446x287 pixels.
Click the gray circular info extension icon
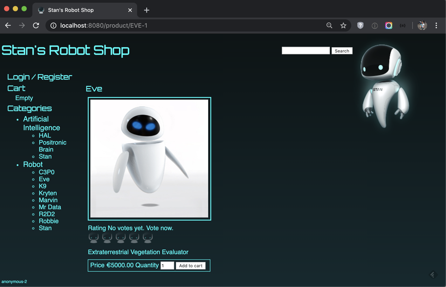point(374,26)
